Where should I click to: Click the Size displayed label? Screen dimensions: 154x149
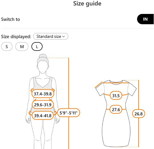point(16,37)
